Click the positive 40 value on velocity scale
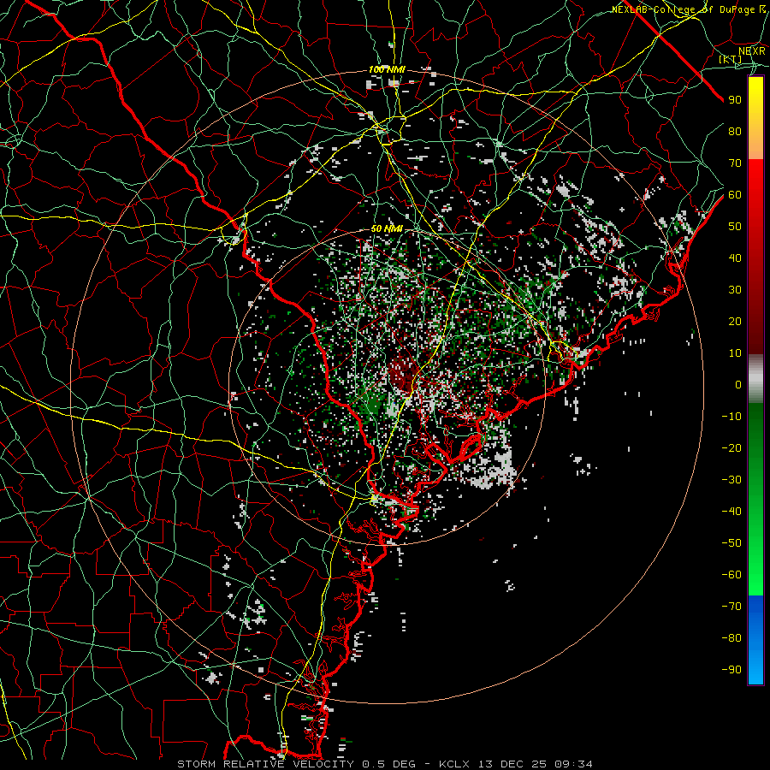This screenshot has height=770, width=770. pyautogui.click(x=735, y=258)
